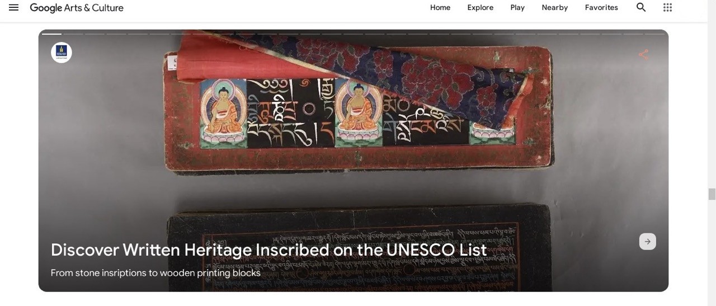
Task: Click the museum partner avatar icon
Action: click(62, 53)
